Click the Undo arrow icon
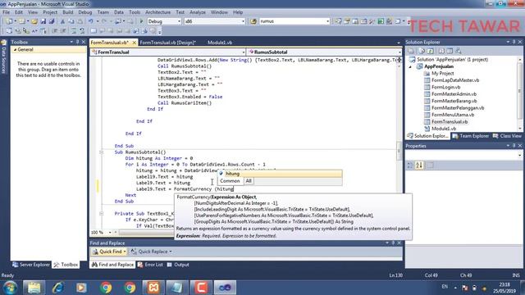 (x=90, y=21)
